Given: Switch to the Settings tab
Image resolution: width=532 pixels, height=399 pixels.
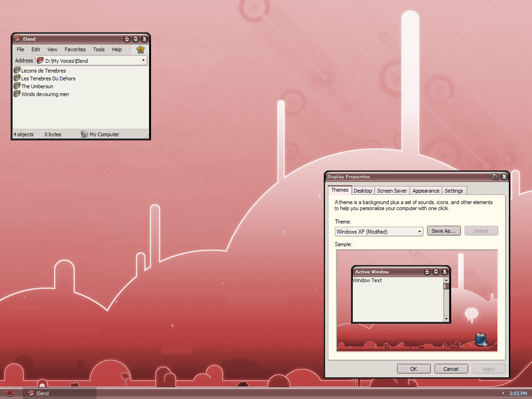Looking at the screenshot, I should click(453, 191).
